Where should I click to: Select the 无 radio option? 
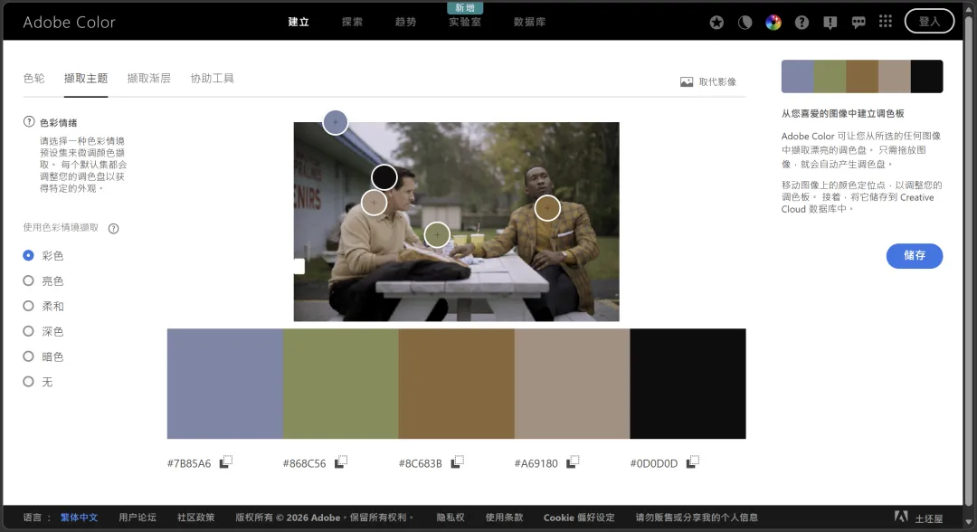(28, 381)
